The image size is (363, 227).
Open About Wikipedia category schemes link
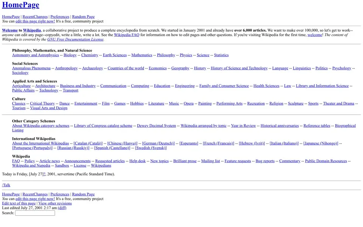[40, 126]
